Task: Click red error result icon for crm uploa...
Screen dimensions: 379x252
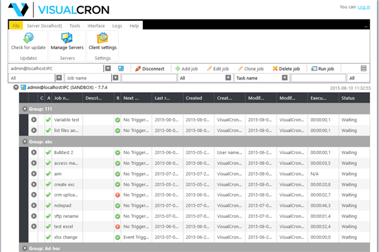Action: pos(117,195)
